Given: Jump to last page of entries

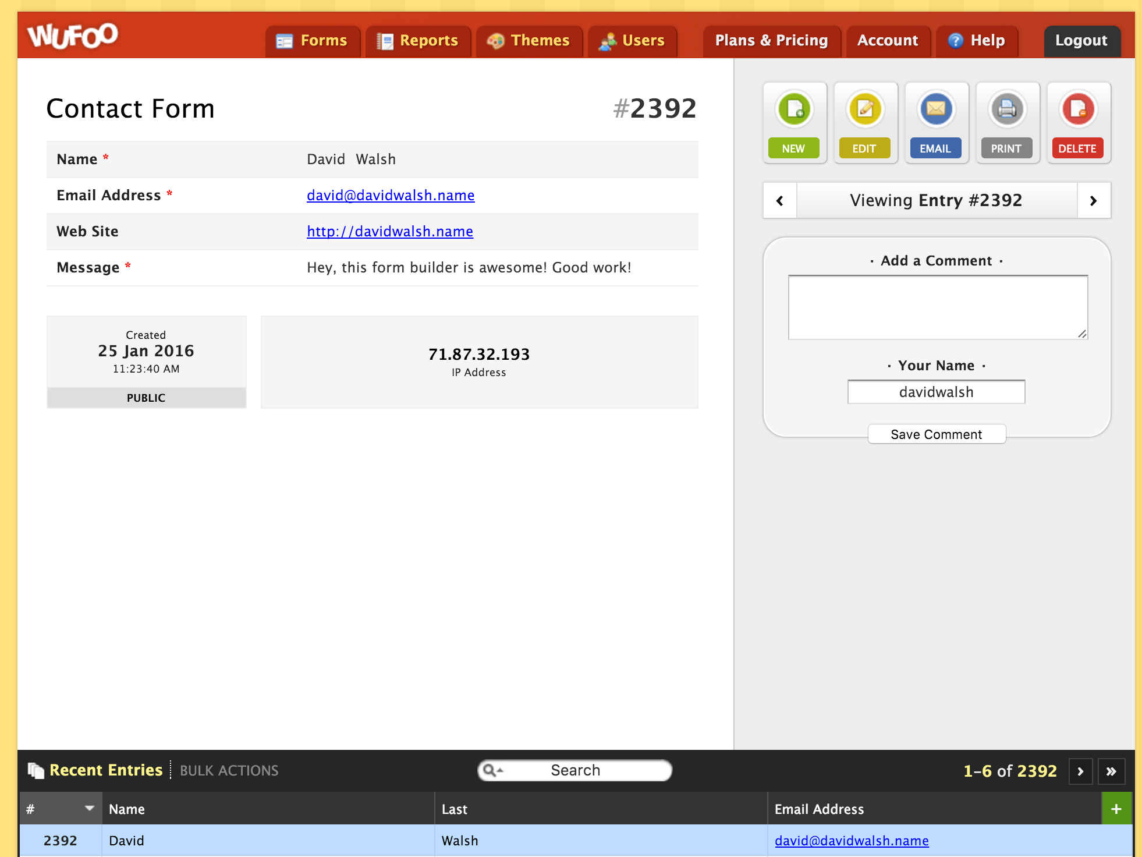Looking at the screenshot, I should 1111,772.
